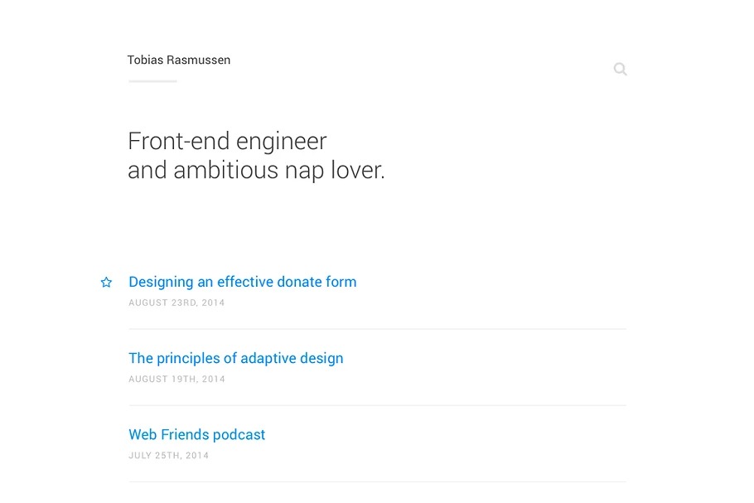Click the "and ambitious nap lover." line

[256, 171]
